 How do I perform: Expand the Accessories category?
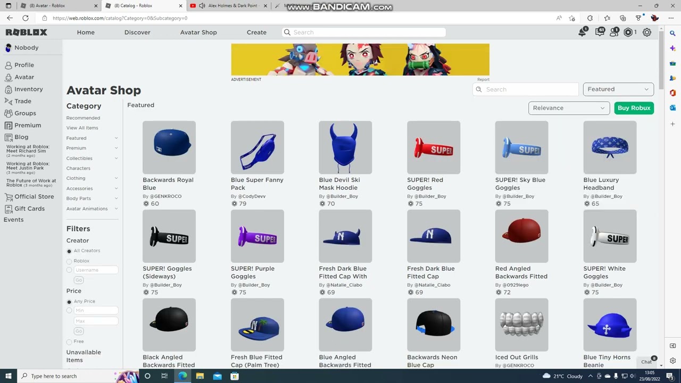click(116, 188)
